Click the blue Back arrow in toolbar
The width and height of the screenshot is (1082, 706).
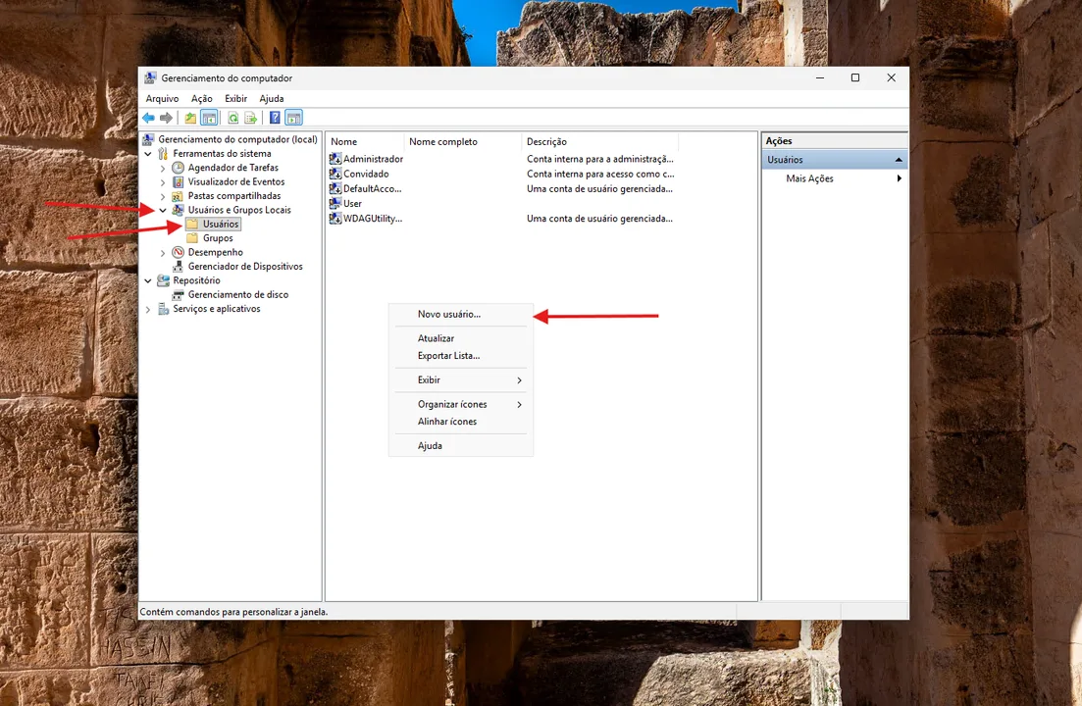pos(148,118)
